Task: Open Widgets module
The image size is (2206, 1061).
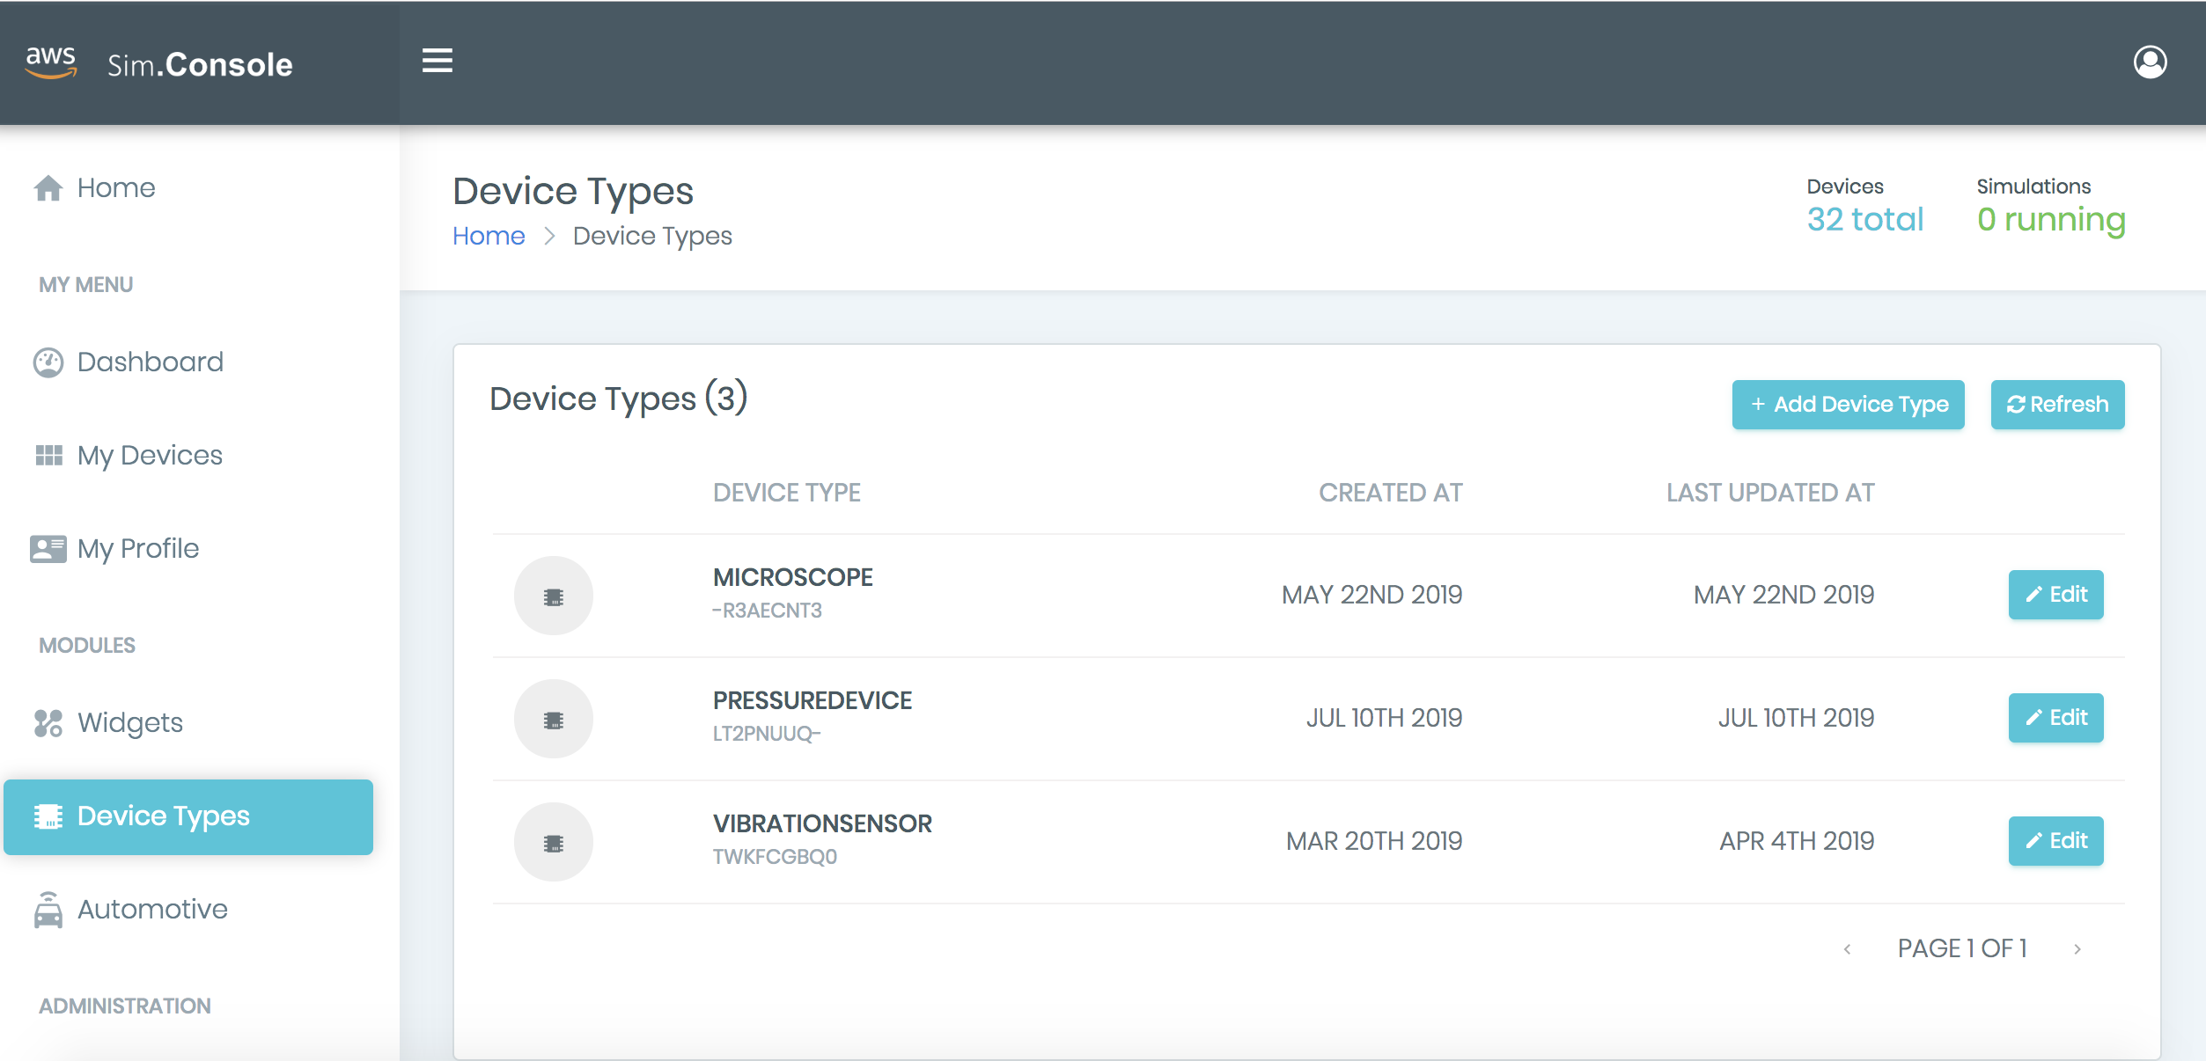Action: tap(130, 722)
